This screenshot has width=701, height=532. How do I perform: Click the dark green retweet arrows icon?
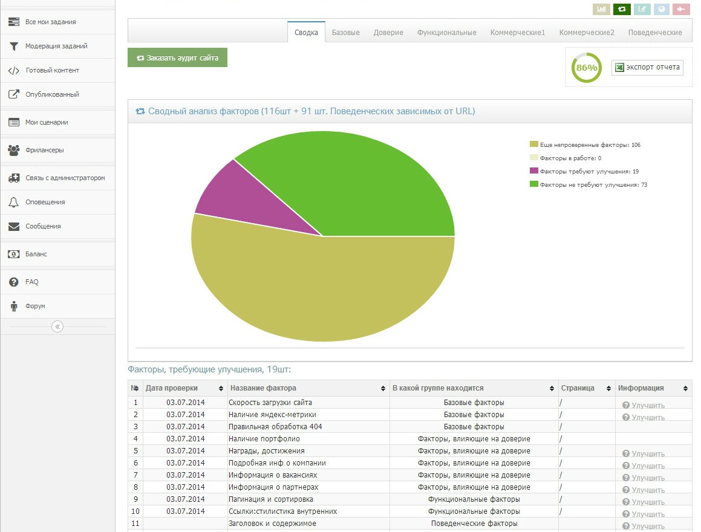622,9
